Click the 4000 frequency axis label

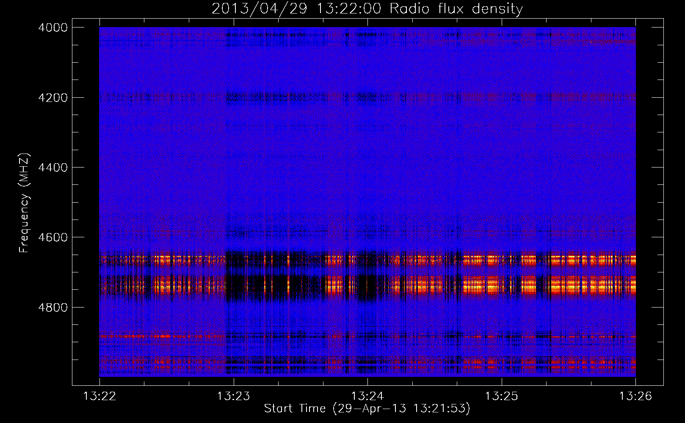point(53,27)
